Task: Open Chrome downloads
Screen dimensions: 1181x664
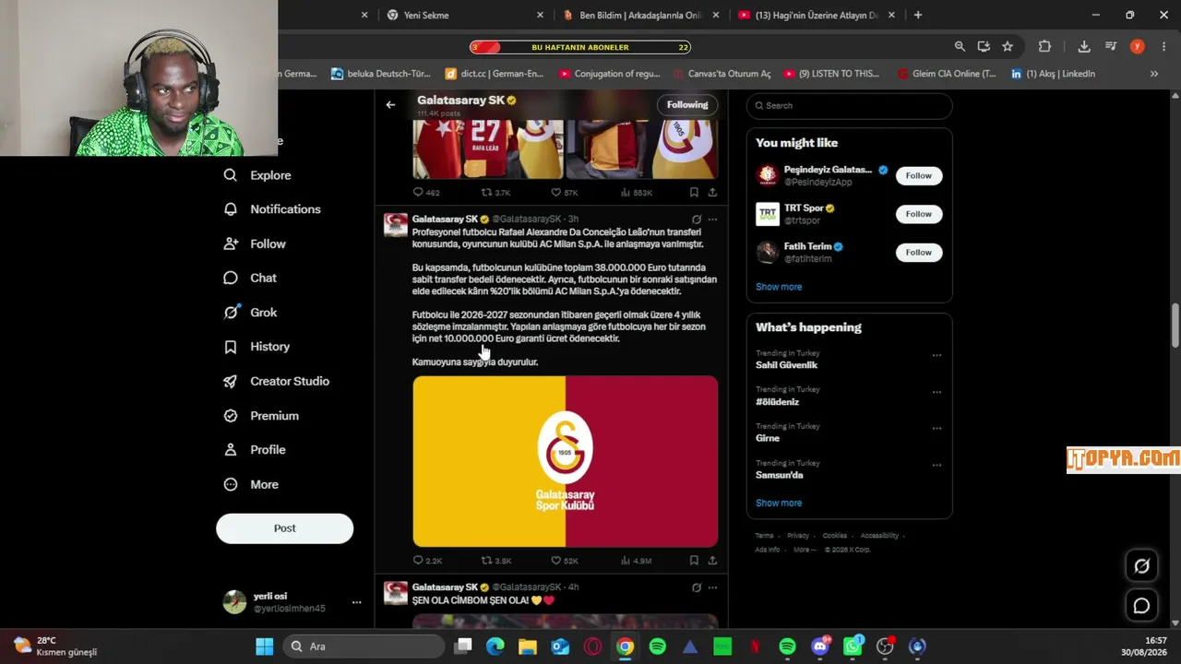Action: [x=1084, y=47]
